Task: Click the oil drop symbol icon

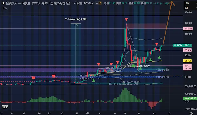Action: click(x=4, y=3)
